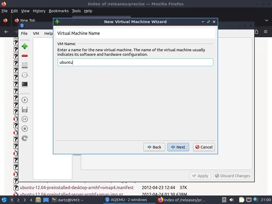Viewport: 272px width, 204px height.
Task: Open ubuntu-12.04-preinstalled-desktop-armhf+omap4.manifest link
Action: 77,188
